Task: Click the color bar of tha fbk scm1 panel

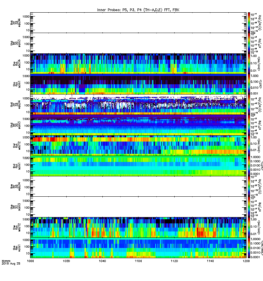Action: point(249,84)
